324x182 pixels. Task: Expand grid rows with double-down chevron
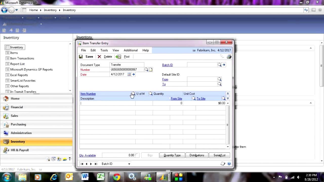228,99
